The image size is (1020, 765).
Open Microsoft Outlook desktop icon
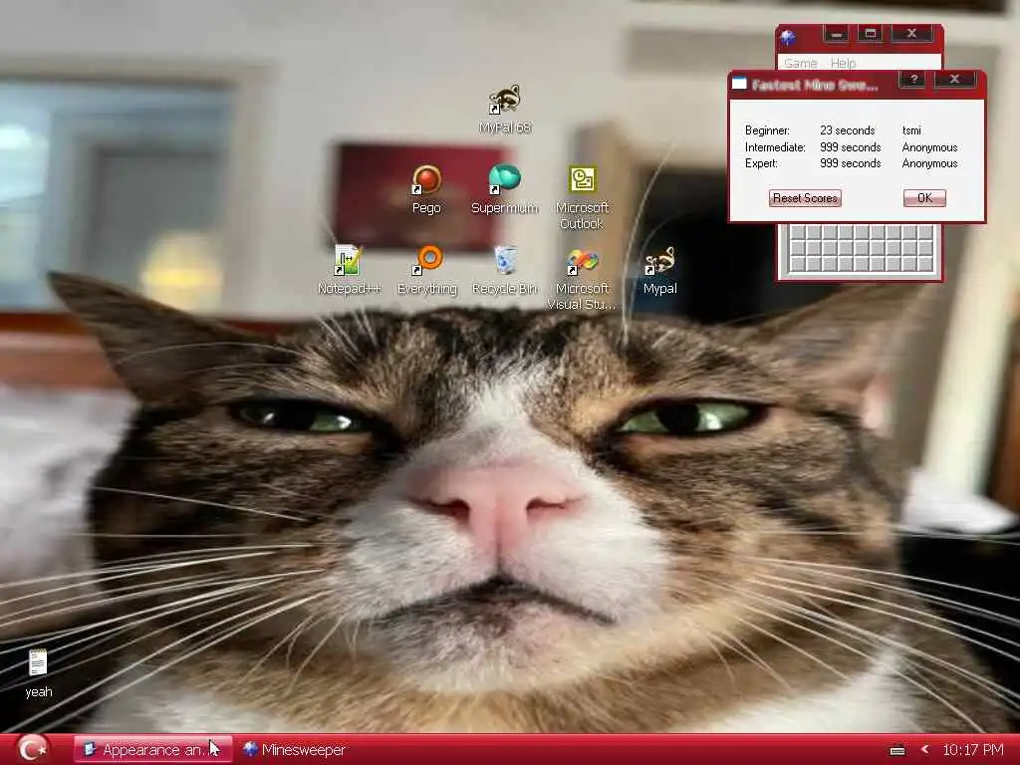[x=582, y=197]
